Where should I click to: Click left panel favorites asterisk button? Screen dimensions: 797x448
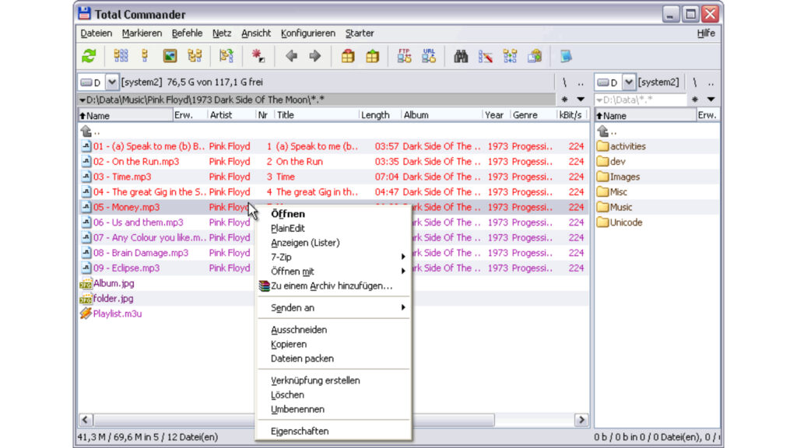(564, 100)
